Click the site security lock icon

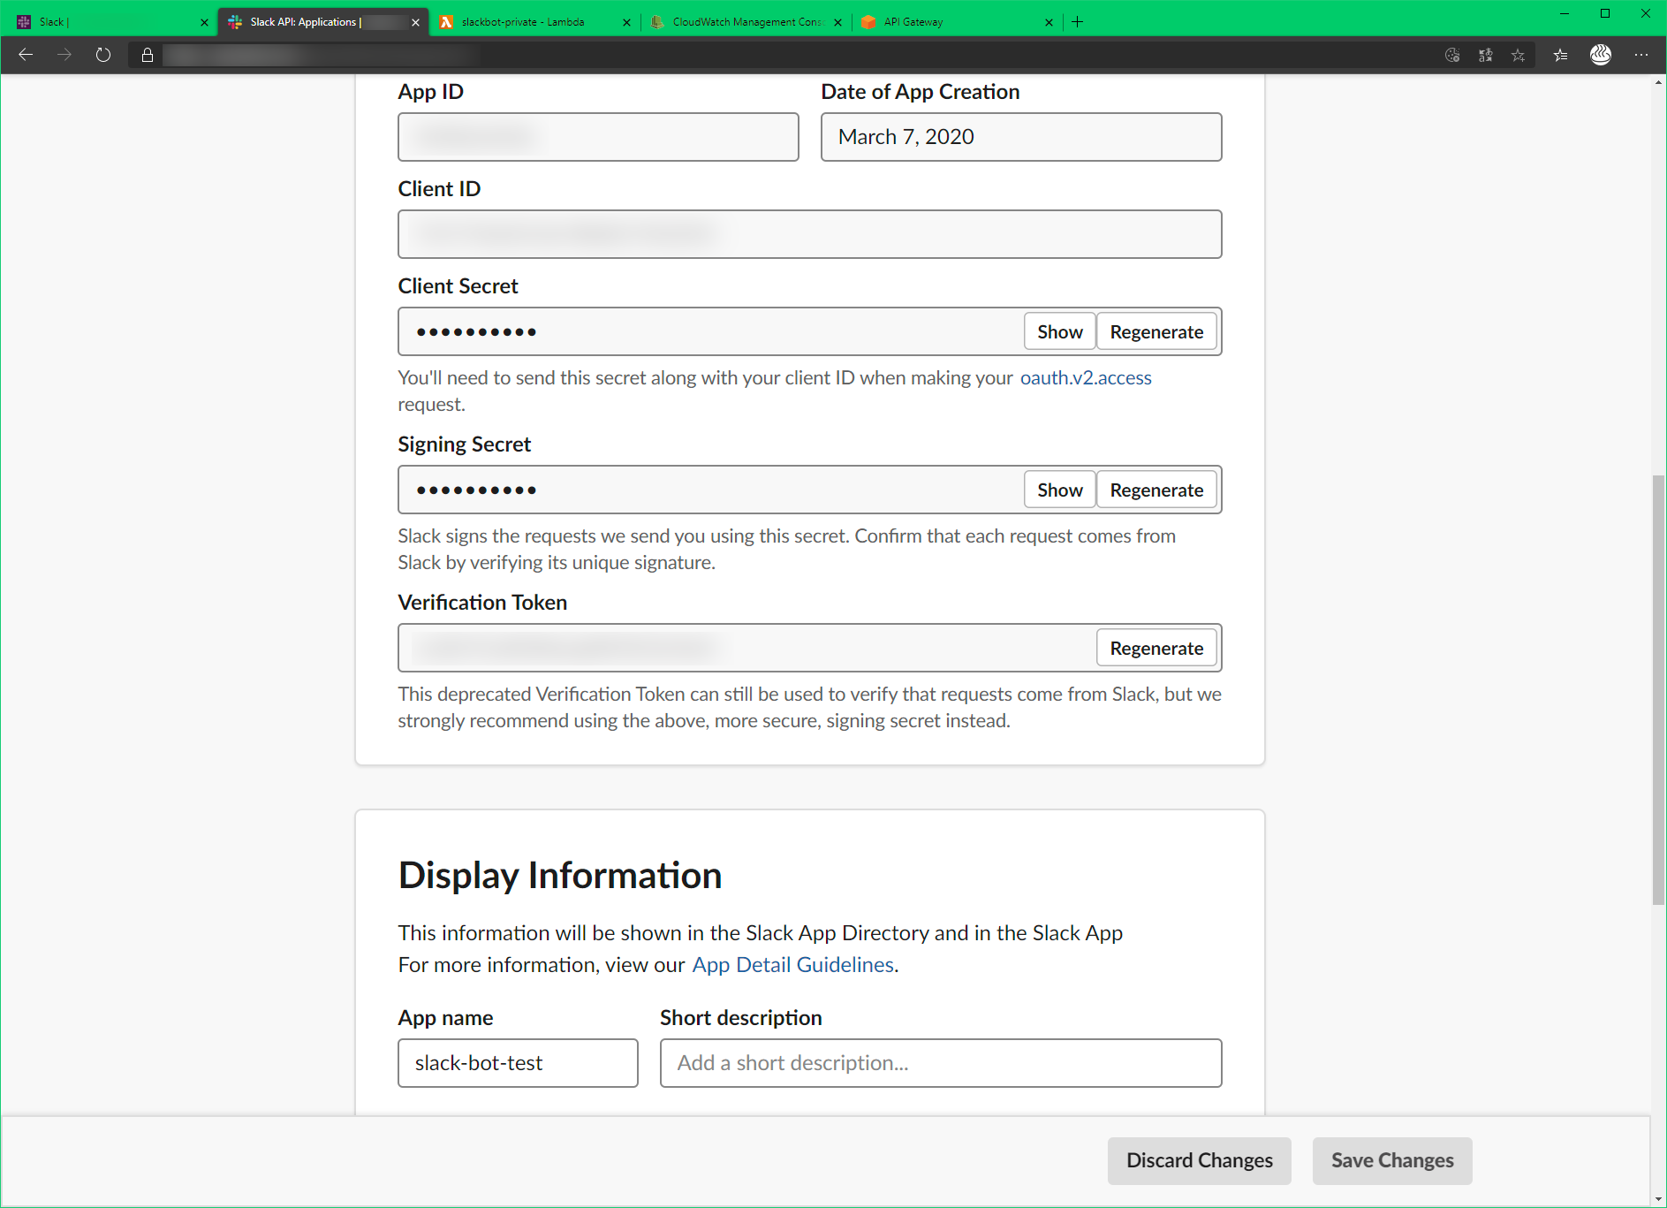click(147, 54)
